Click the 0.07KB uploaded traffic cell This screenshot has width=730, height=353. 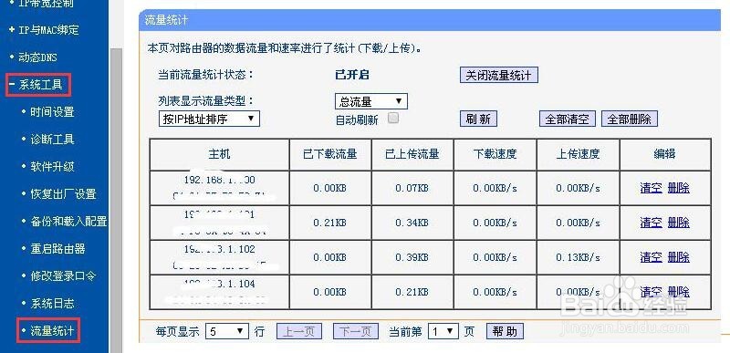[x=412, y=188]
